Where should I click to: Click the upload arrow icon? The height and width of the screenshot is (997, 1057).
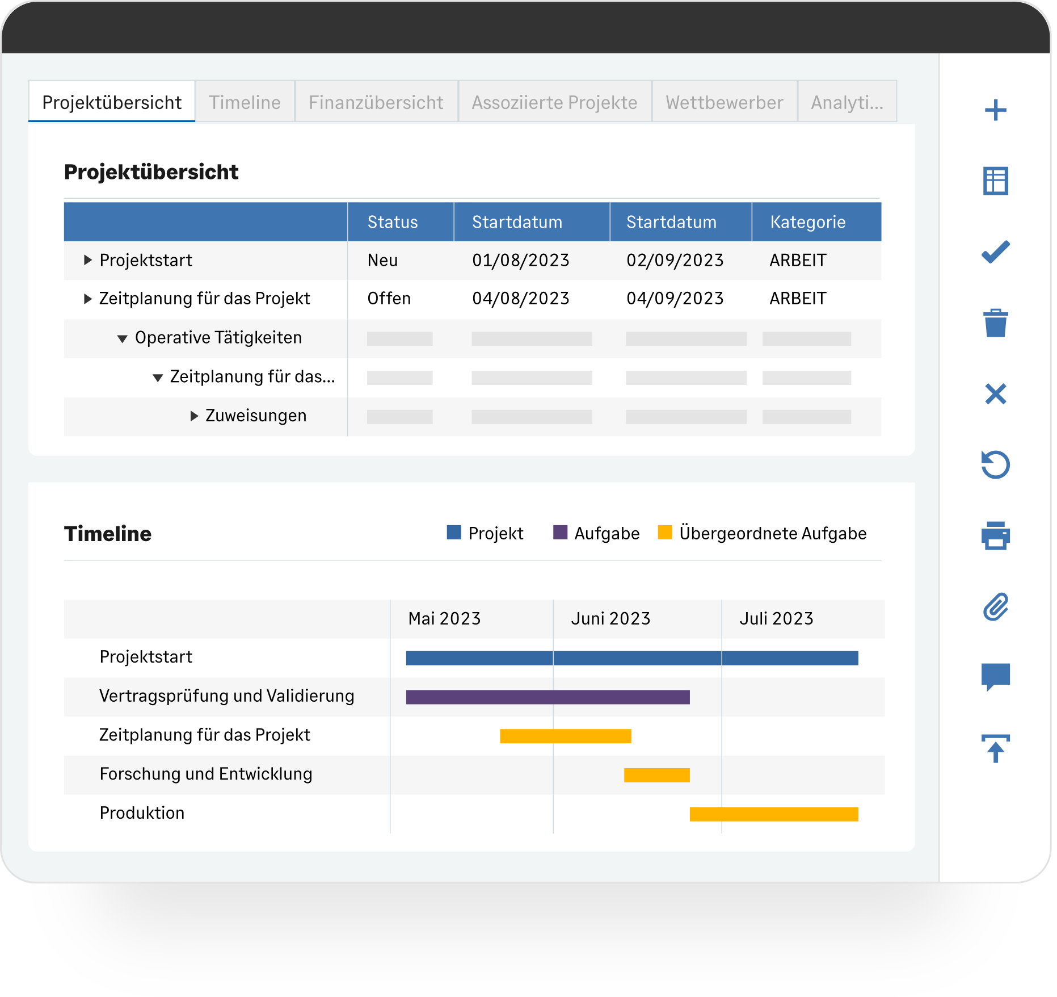995,748
